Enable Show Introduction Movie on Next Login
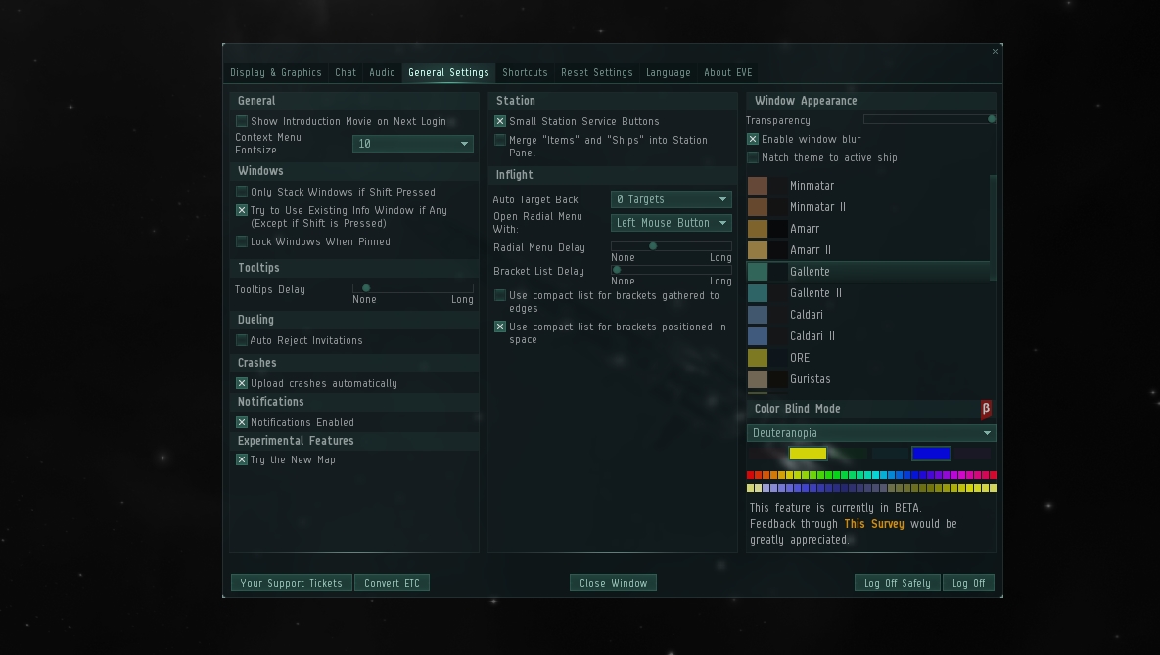The width and height of the screenshot is (1160, 655). (x=242, y=121)
